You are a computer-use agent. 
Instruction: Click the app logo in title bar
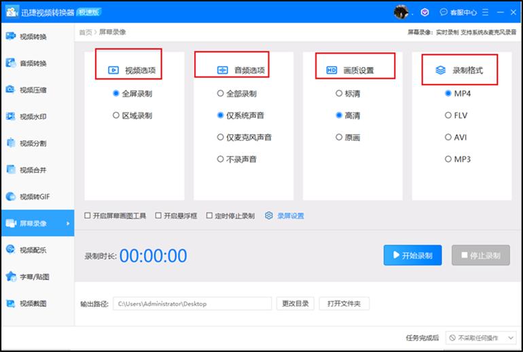tap(12, 12)
